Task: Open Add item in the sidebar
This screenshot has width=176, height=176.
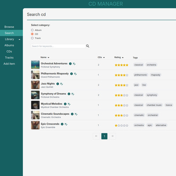Action: pyautogui.click(x=9, y=64)
